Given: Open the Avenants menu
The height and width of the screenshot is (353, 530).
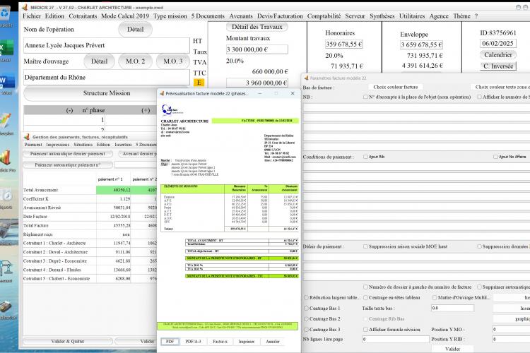Looking at the screenshot, I should (241, 16).
